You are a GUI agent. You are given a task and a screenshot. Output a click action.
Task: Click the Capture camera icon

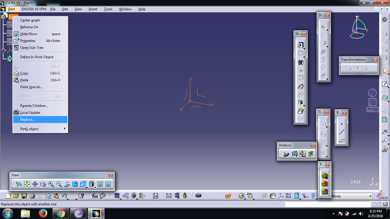(198, 196)
